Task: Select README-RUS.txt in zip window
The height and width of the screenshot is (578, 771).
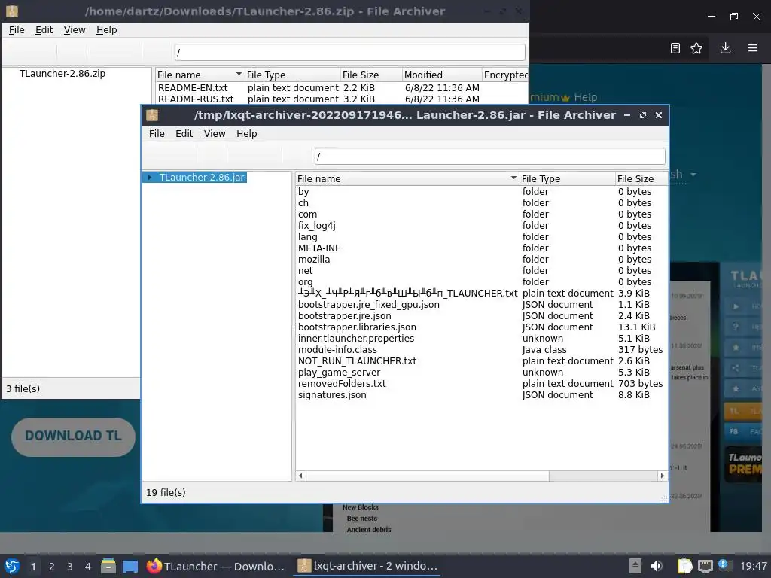Action: coord(196,99)
